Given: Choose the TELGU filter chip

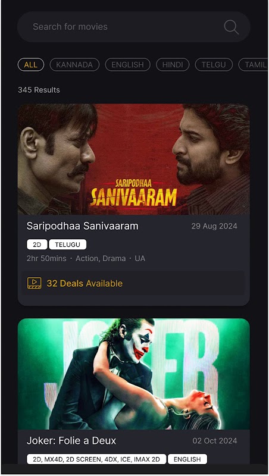Looking at the screenshot, I should click(x=214, y=65).
